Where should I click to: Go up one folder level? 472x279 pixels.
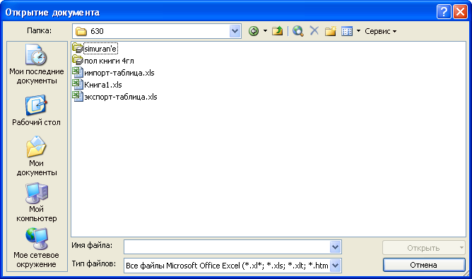click(x=277, y=31)
